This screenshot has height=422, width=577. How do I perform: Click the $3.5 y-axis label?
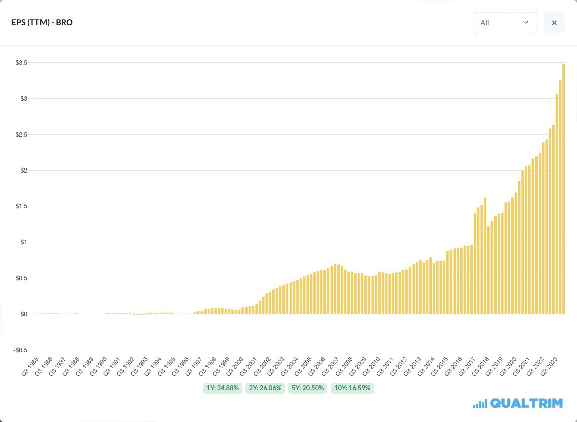click(x=21, y=63)
